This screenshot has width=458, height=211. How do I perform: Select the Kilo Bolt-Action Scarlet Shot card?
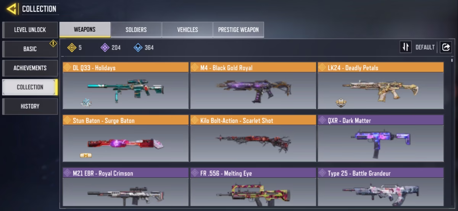point(253,138)
